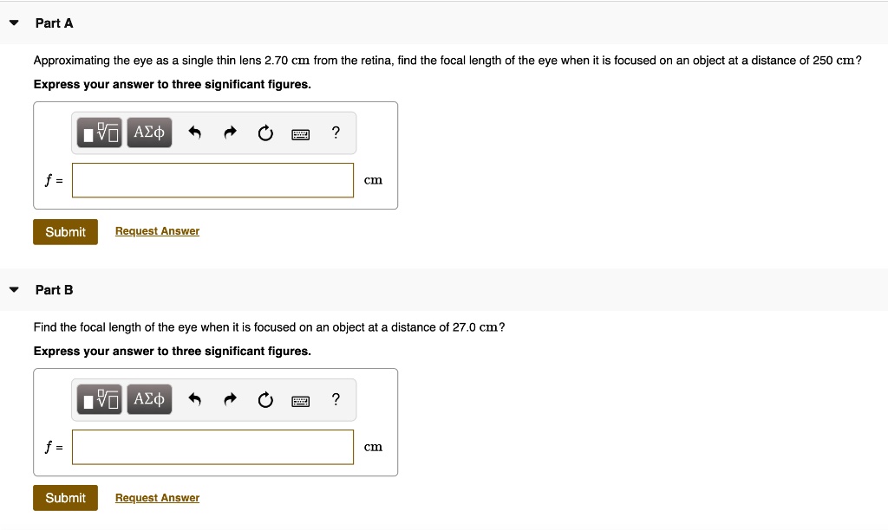Open the Greek symbols ΑΣφ palette in Part B

(148, 399)
